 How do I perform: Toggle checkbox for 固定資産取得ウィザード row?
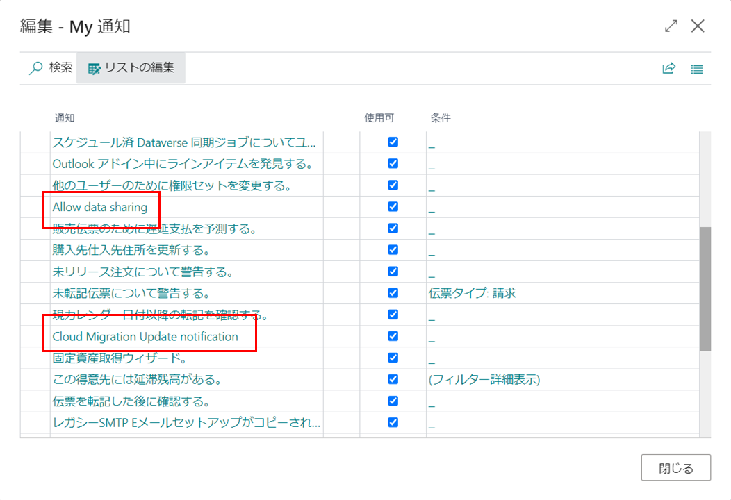click(x=393, y=358)
